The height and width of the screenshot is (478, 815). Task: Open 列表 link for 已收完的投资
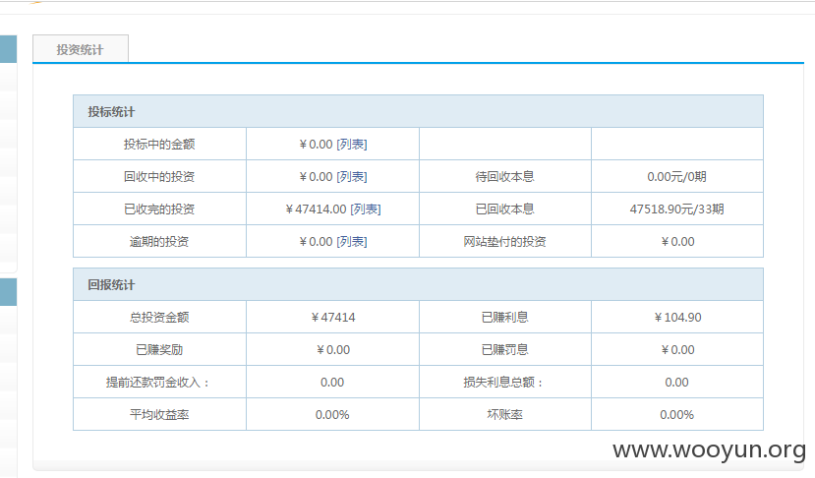(366, 209)
